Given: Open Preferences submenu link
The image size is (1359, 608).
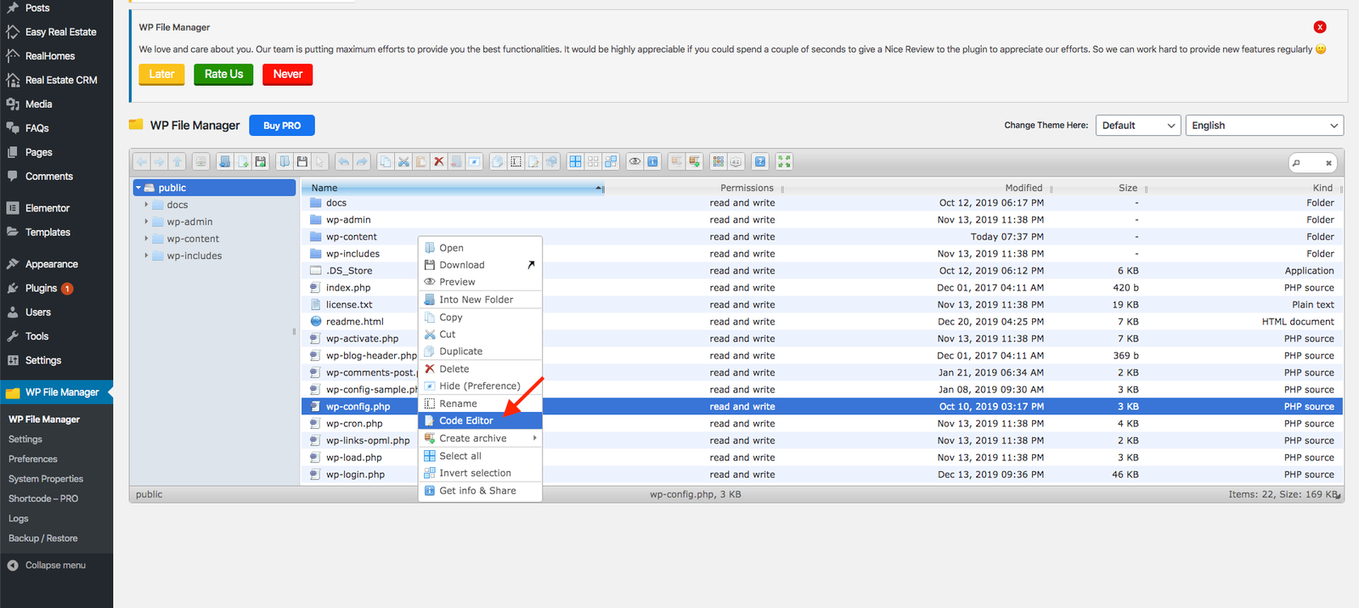Looking at the screenshot, I should (x=33, y=459).
